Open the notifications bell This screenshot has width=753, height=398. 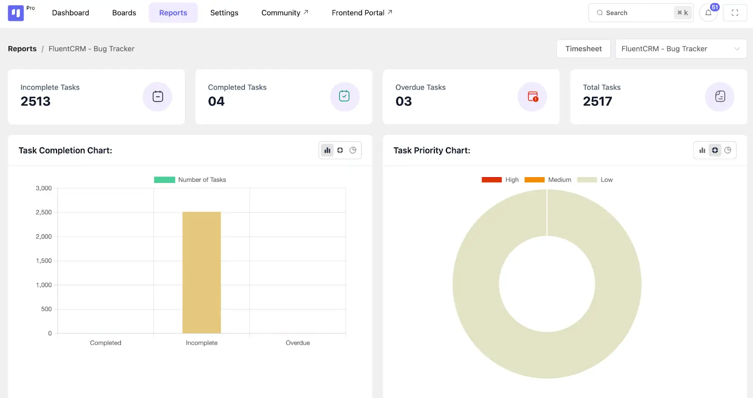pyautogui.click(x=708, y=13)
